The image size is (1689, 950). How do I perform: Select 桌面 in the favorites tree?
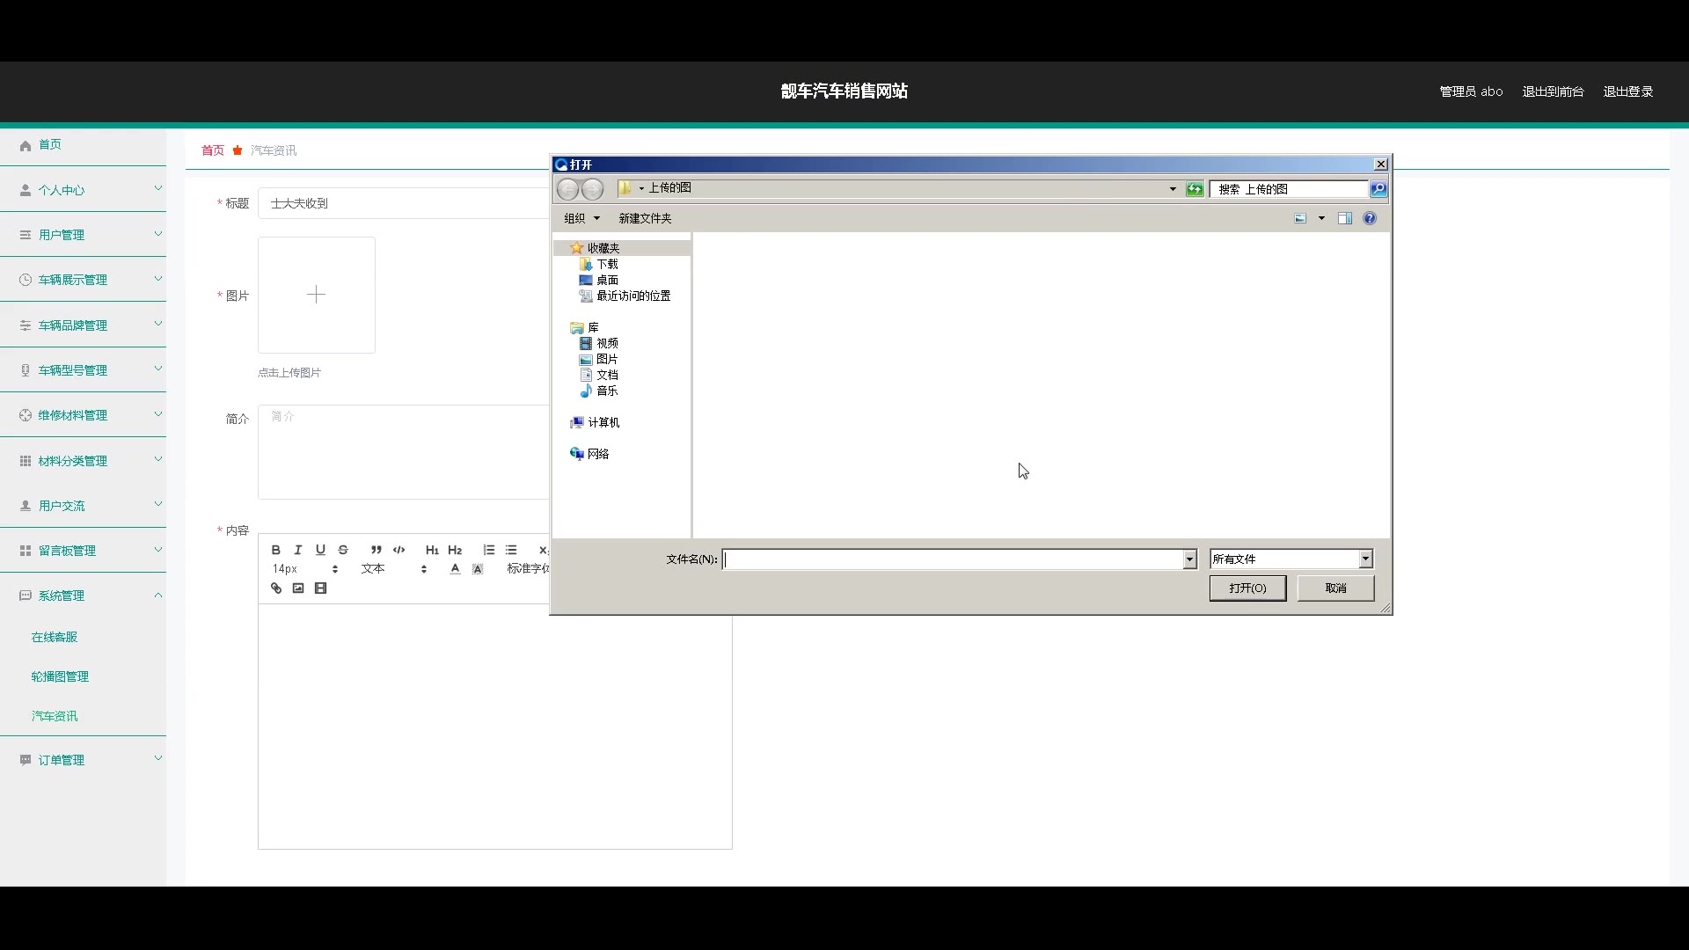pos(607,280)
